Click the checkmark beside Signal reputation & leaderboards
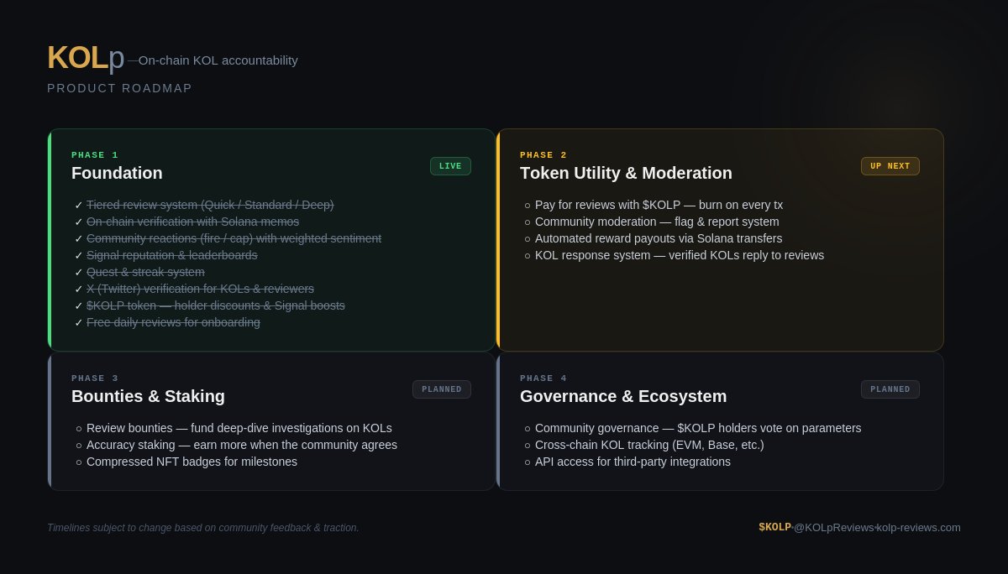Viewport: 1008px width, 574px height. (79, 255)
